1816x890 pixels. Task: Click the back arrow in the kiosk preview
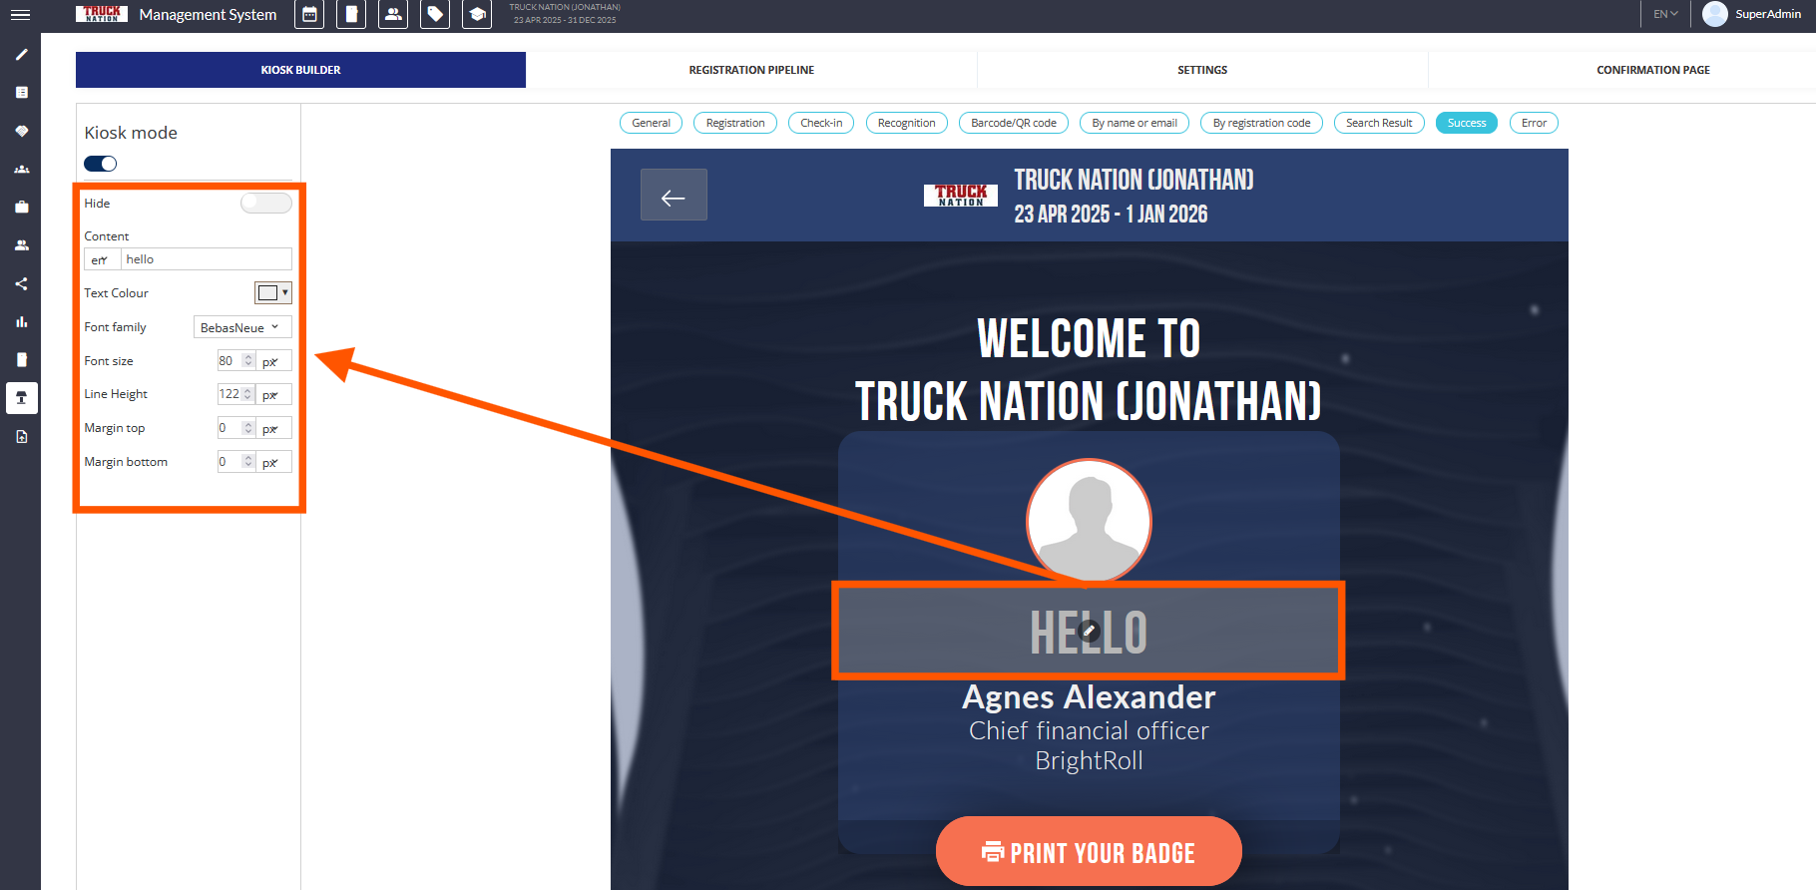674,196
